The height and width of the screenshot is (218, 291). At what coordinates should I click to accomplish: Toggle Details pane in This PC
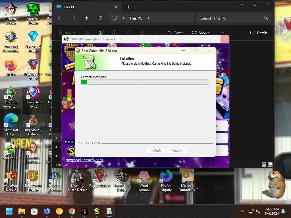click(259, 33)
